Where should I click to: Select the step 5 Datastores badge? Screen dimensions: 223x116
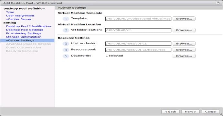pyautogui.click(x=66, y=56)
